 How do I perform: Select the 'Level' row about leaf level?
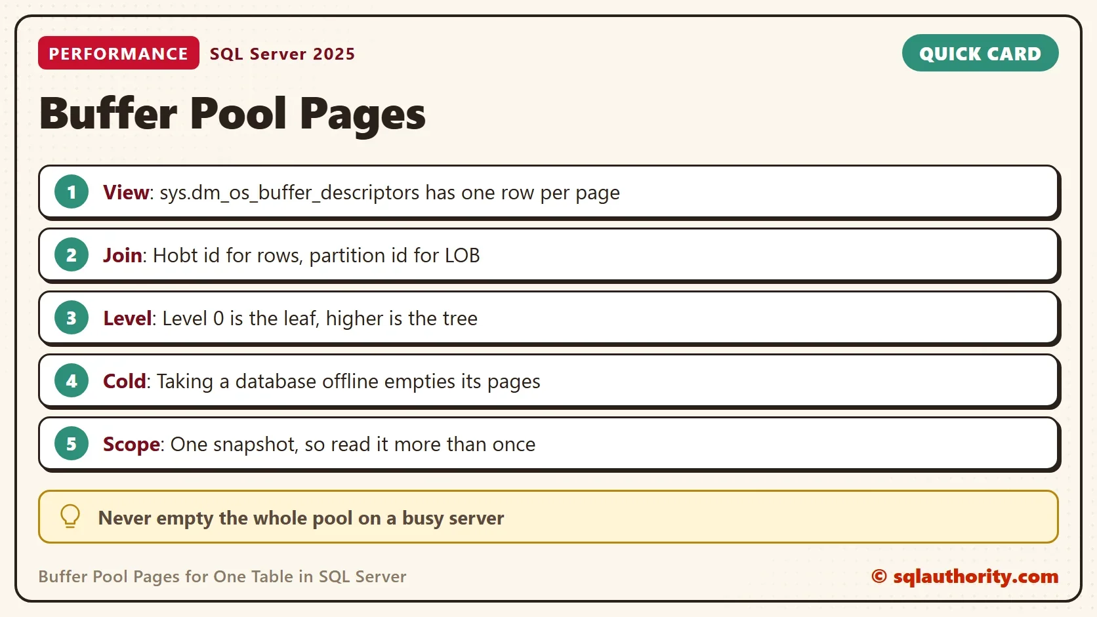549,319
